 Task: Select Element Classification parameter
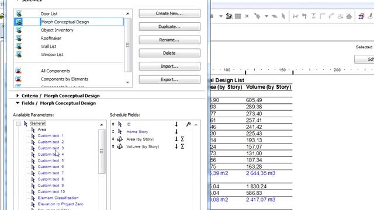(x=58, y=198)
